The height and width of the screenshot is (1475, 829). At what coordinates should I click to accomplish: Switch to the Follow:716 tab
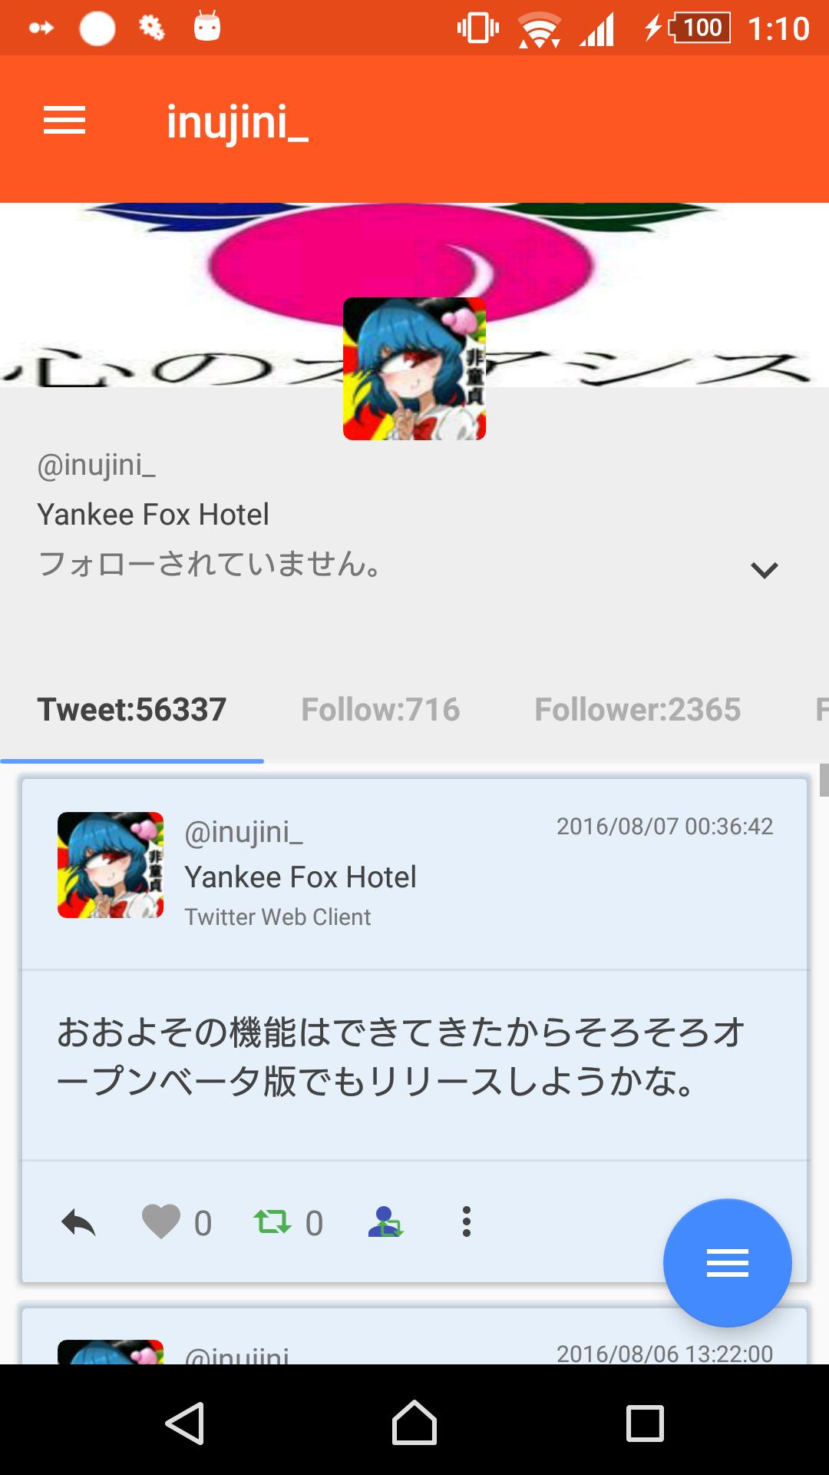click(381, 709)
